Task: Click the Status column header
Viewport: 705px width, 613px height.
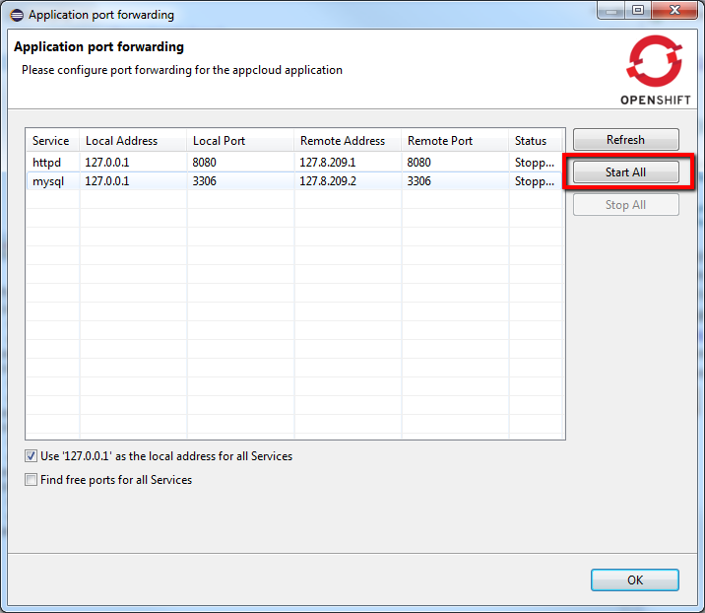Action: tap(531, 141)
